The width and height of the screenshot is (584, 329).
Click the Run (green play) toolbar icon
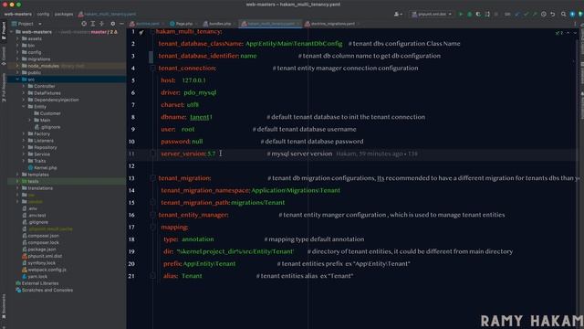click(460, 15)
